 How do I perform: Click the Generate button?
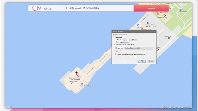click(x=151, y=8)
